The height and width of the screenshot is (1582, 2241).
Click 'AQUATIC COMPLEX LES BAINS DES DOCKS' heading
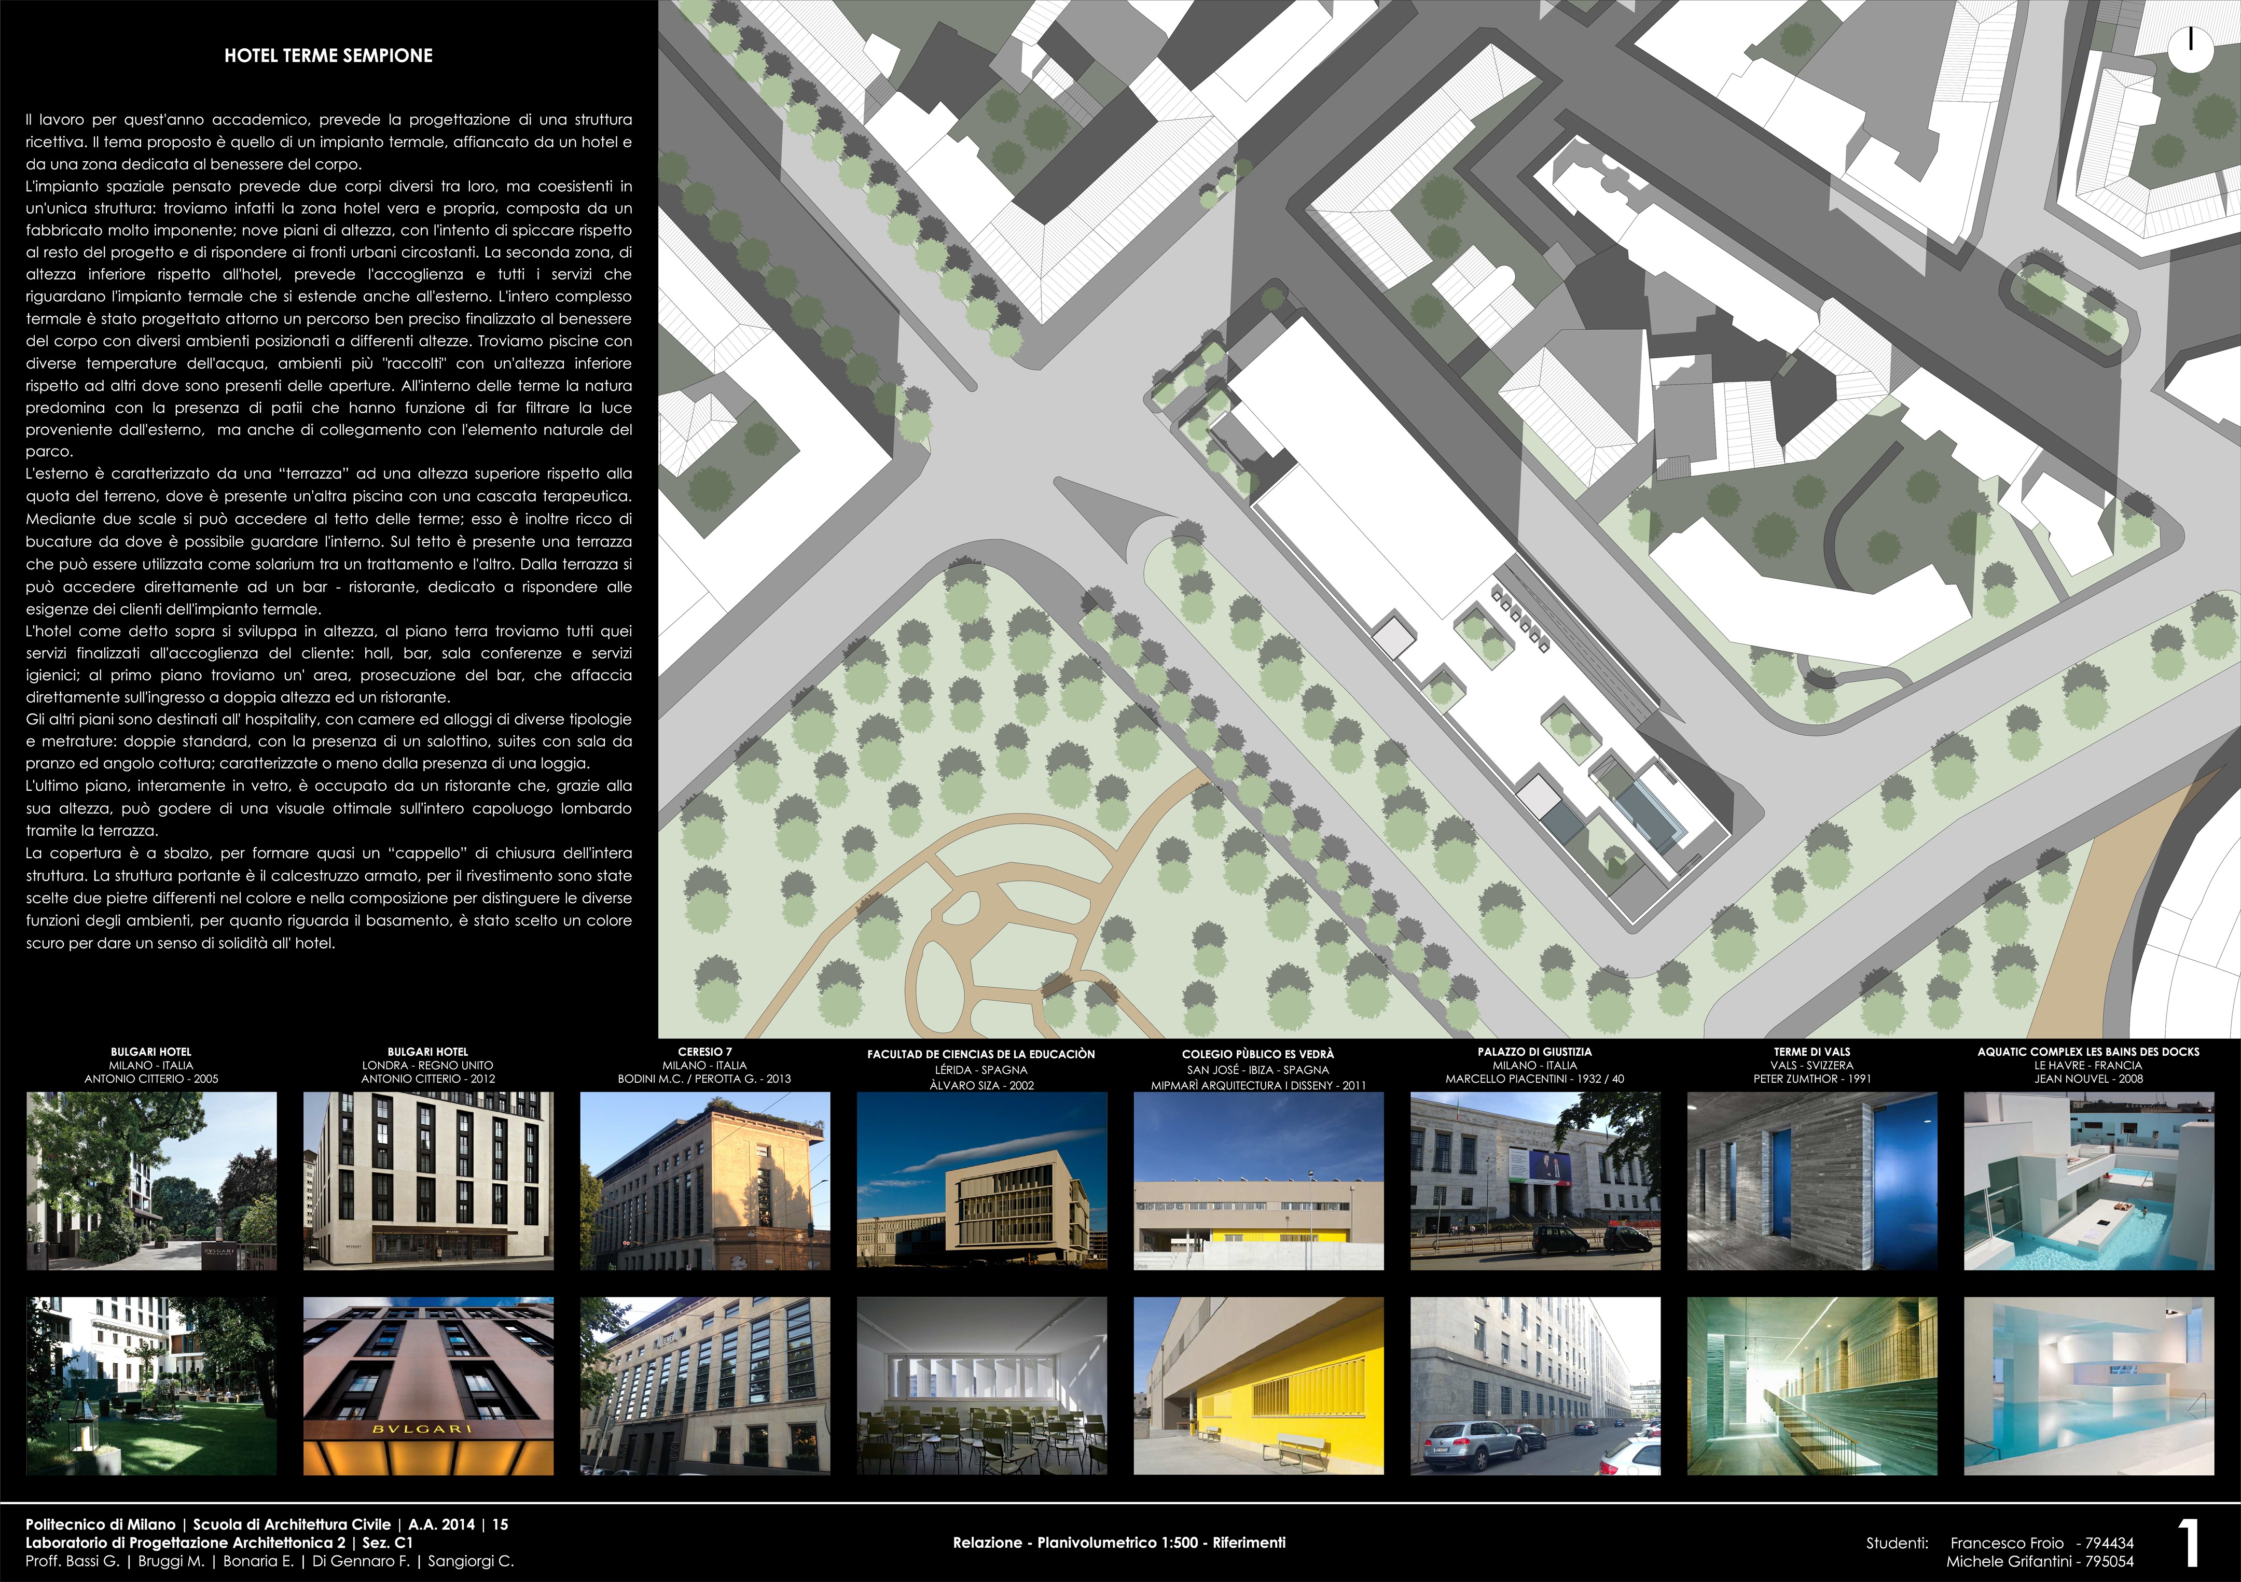[x=2088, y=1052]
